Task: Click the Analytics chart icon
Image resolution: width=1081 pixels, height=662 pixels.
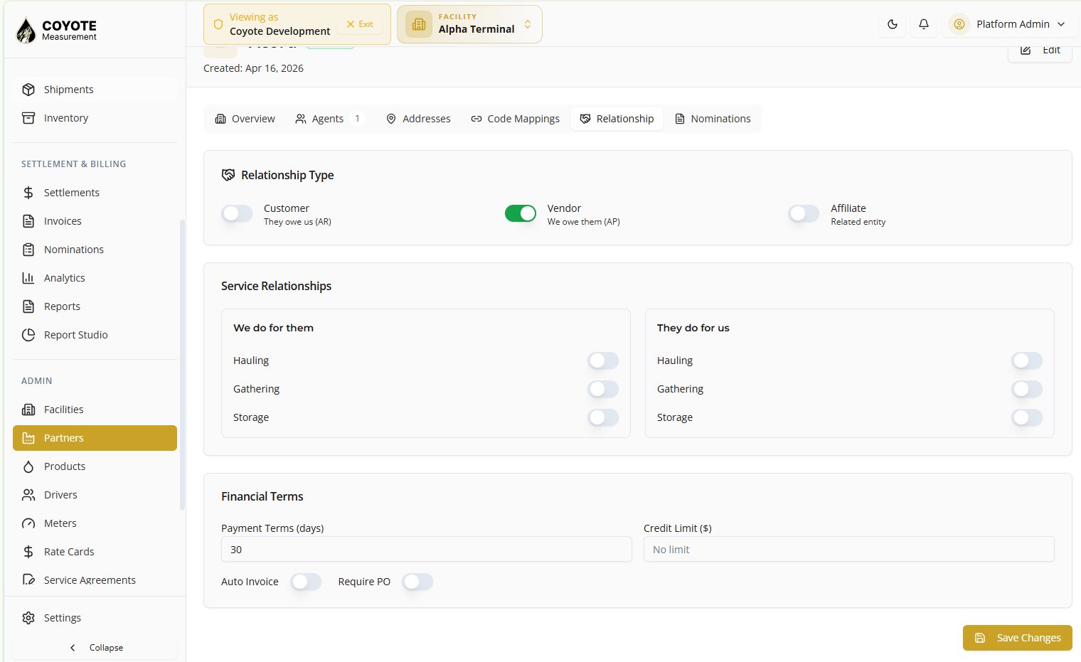Action: pos(28,278)
